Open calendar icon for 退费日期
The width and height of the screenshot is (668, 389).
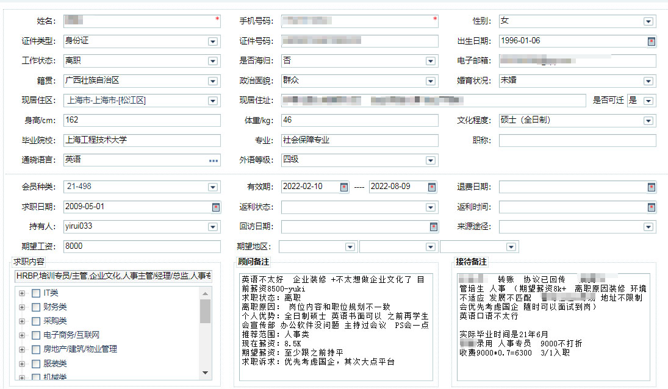click(x=651, y=187)
